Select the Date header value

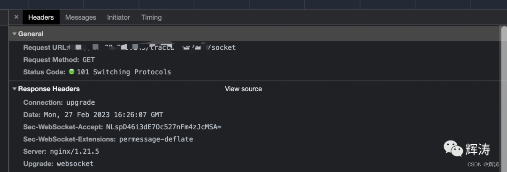click(103, 115)
